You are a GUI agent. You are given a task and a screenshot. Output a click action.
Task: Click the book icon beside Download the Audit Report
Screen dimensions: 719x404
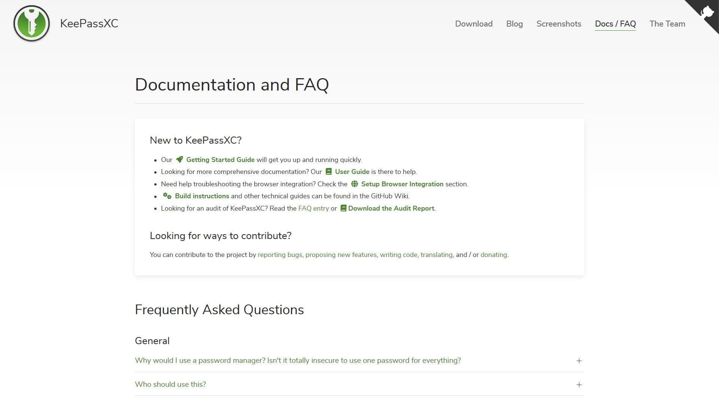coord(343,208)
